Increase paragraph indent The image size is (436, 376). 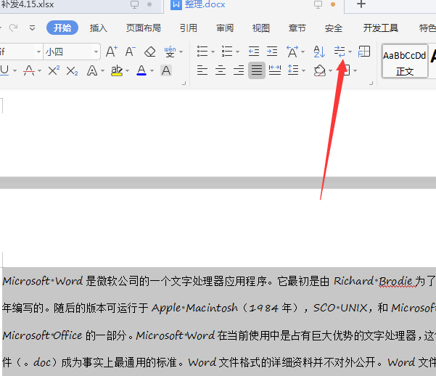[x=271, y=52]
